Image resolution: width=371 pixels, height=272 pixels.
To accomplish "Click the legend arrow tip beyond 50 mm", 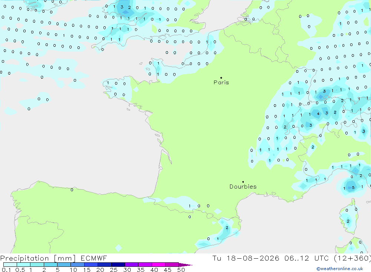I will point(186,265).
